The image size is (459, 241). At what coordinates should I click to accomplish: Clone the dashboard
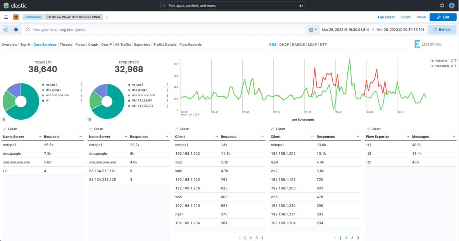[421, 17]
